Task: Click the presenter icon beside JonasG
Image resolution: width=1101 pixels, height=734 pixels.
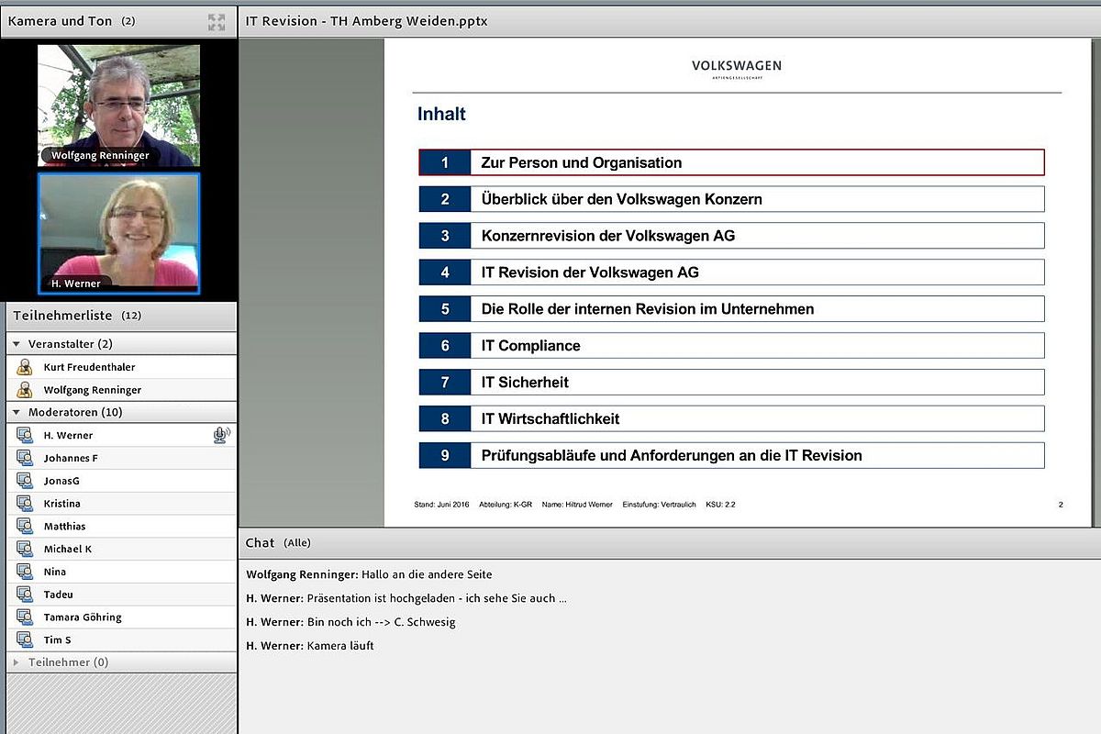Action: point(25,481)
